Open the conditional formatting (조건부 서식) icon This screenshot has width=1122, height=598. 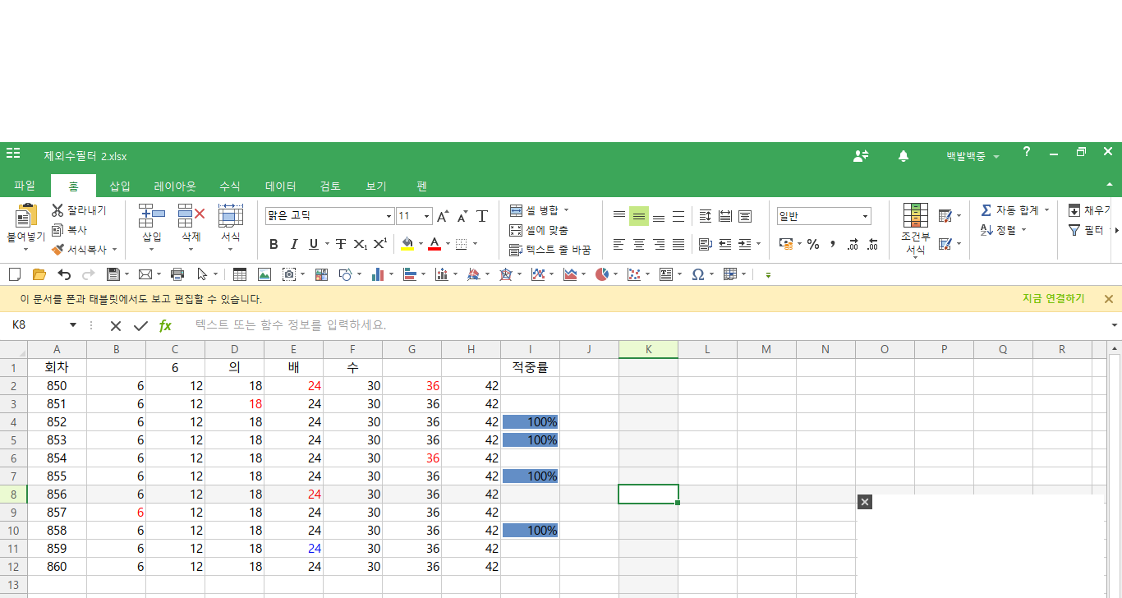pyautogui.click(x=915, y=216)
